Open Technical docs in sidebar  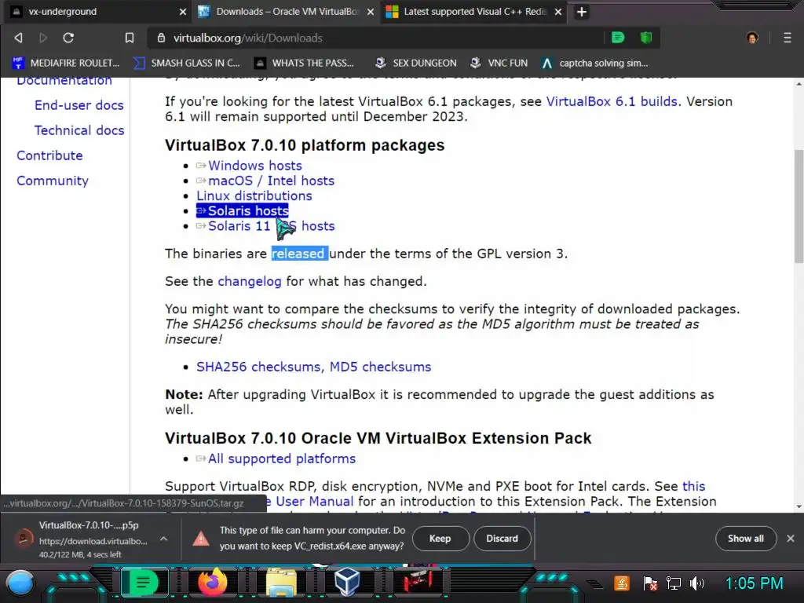79,130
